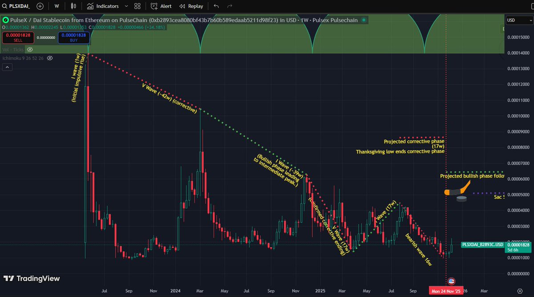Viewport: 534px width, 297px height.
Task: Open symbol search for PLSXDAI_
Action: 16,6
